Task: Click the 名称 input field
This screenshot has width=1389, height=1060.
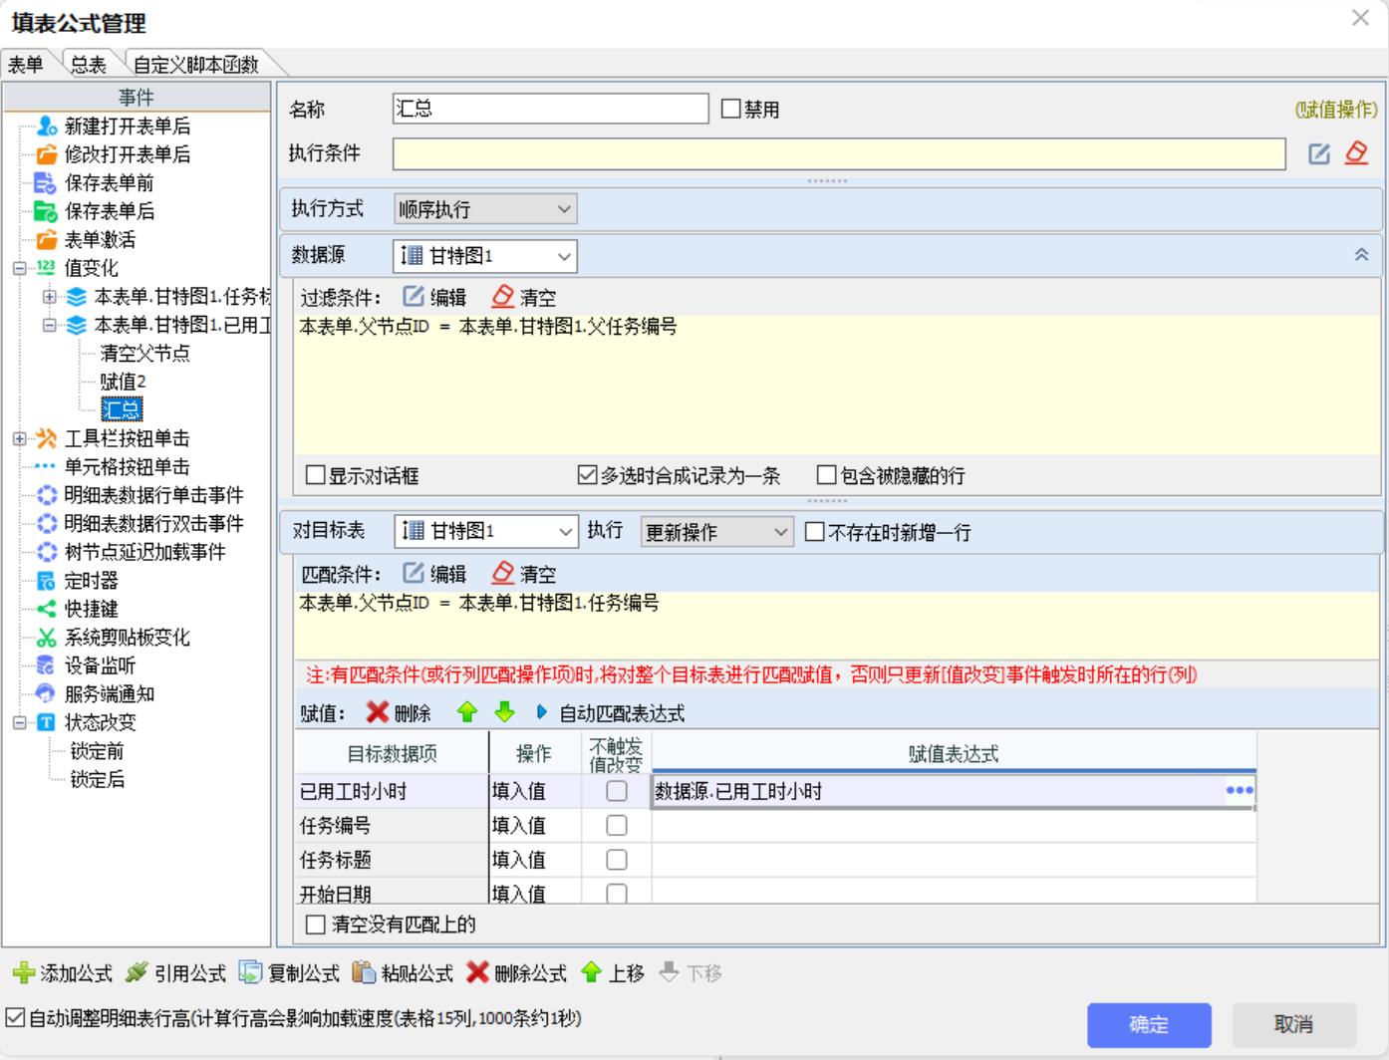Action: pos(550,109)
